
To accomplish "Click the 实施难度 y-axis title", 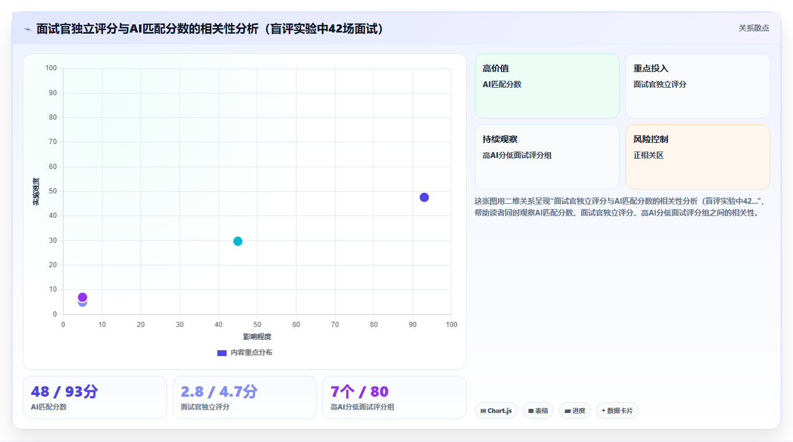I will 36,192.
